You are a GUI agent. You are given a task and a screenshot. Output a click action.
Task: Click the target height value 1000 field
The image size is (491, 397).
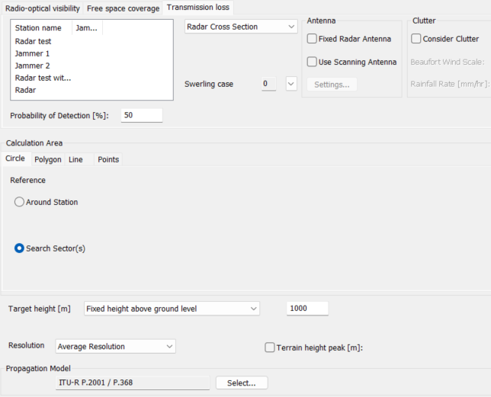pos(307,309)
